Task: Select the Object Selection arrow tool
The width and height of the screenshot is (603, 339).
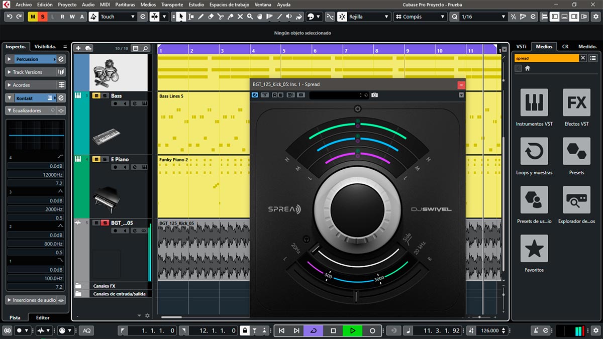Action: tap(181, 17)
